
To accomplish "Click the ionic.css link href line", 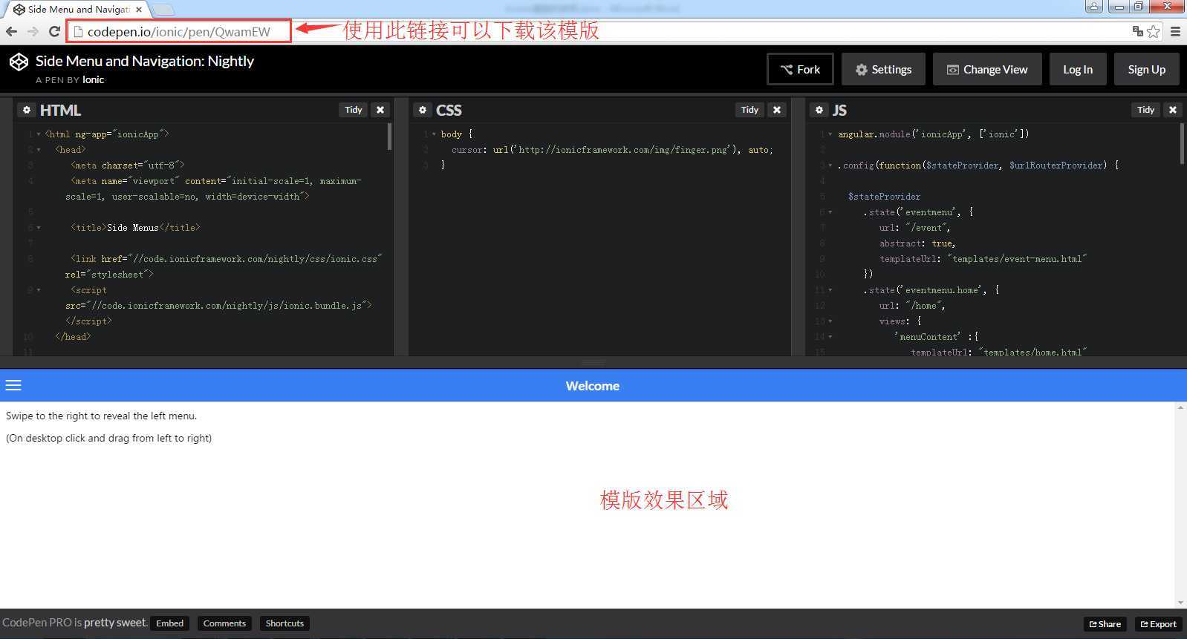I will pyautogui.click(x=226, y=259).
